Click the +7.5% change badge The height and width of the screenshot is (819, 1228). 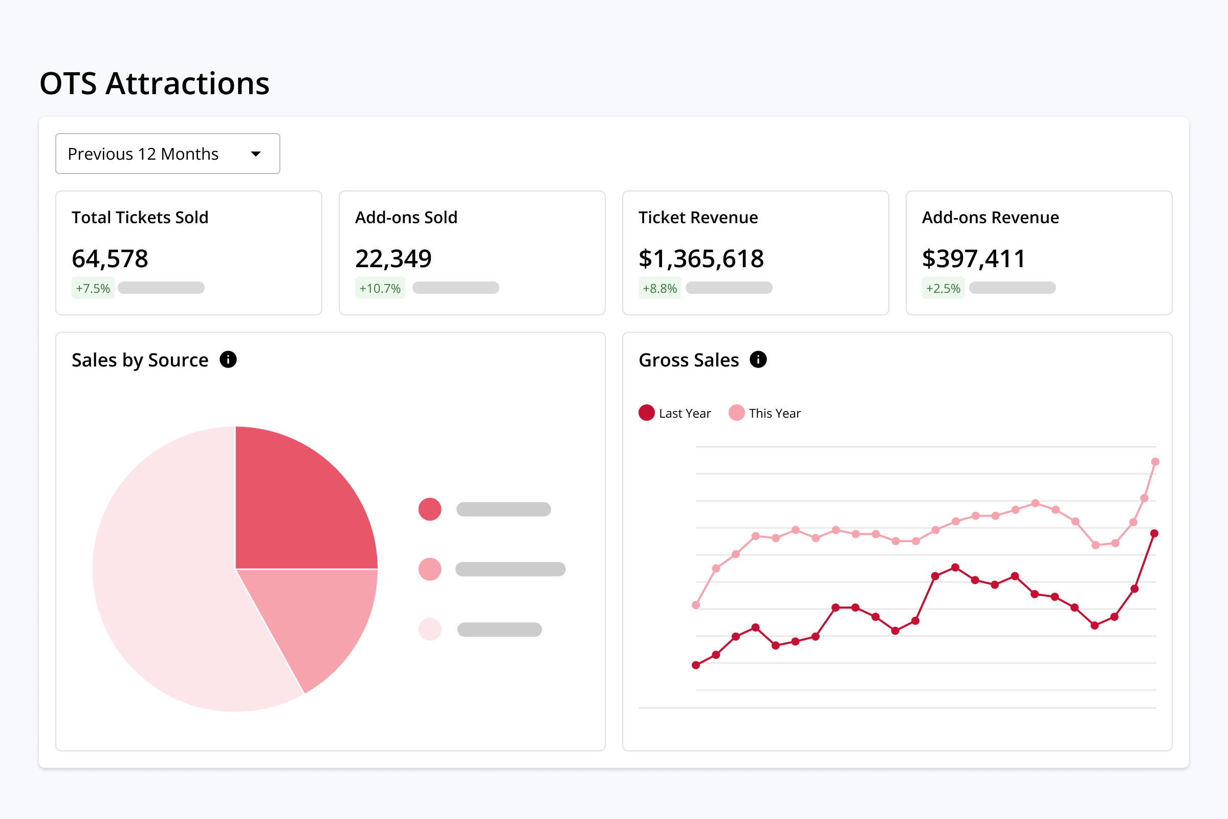point(93,288)
